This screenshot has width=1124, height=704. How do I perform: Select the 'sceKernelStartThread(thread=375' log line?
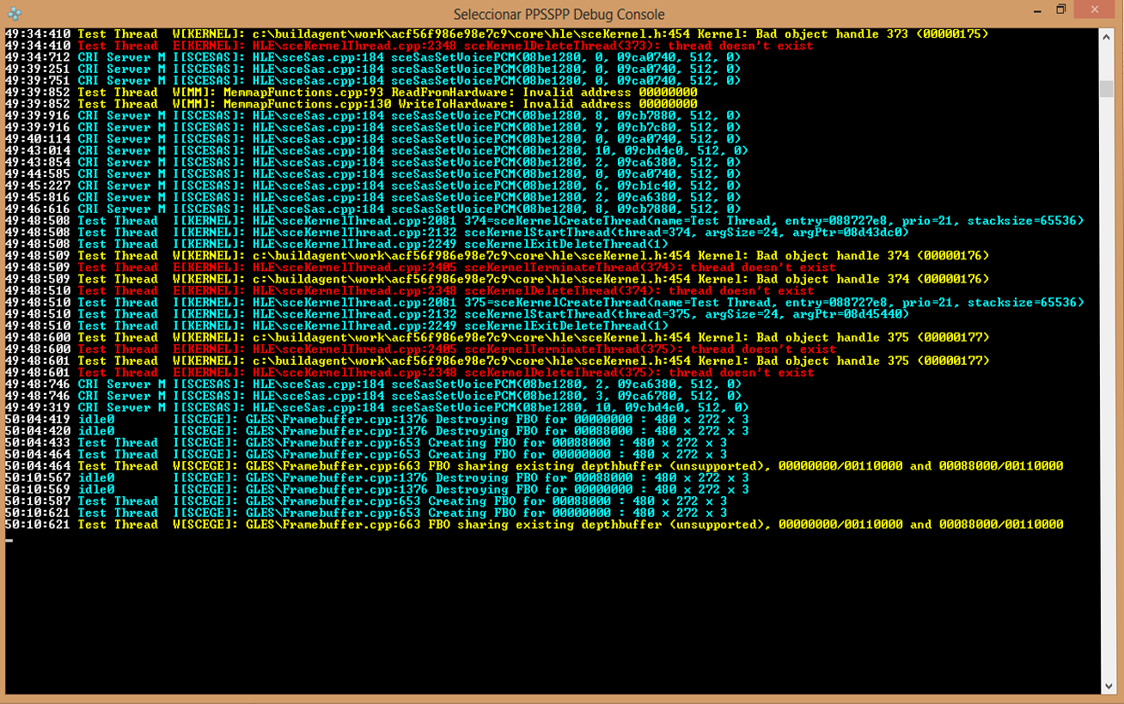click(x=456, y=314)
